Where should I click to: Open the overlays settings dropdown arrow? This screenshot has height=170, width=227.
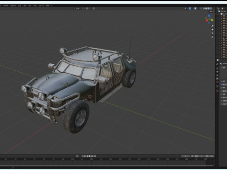click(x=198, y=8)
